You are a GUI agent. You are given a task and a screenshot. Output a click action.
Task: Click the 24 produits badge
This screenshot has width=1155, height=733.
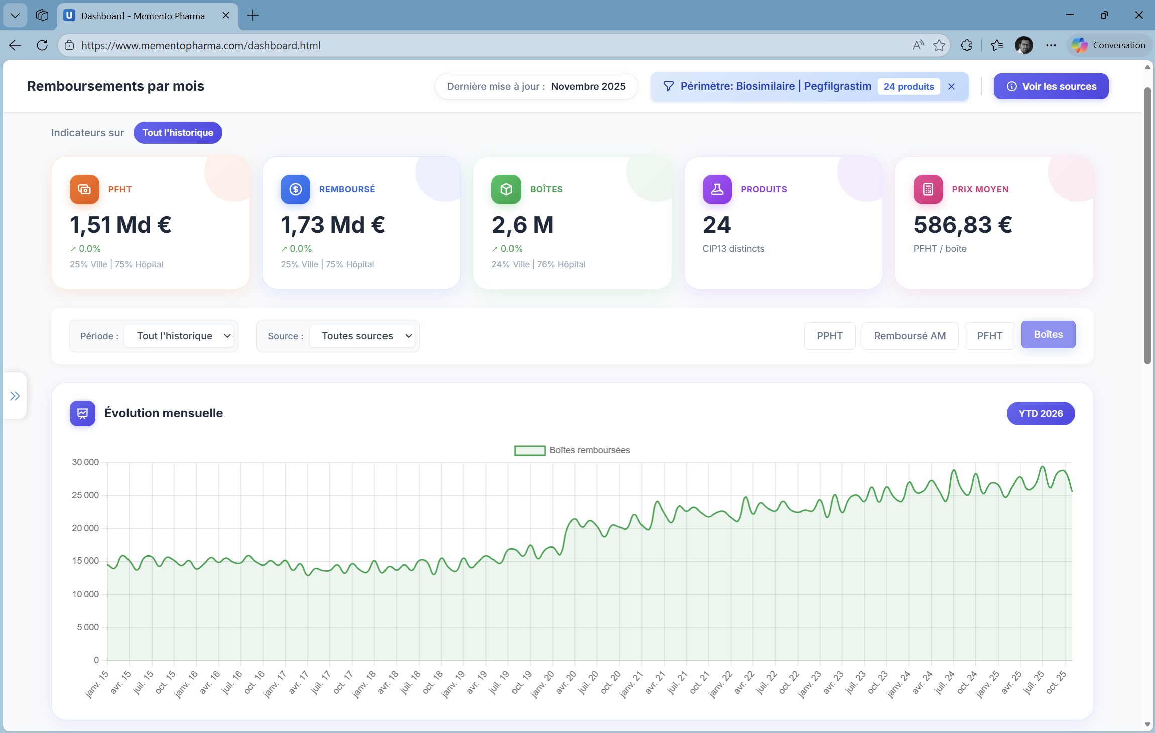(909, 86)
